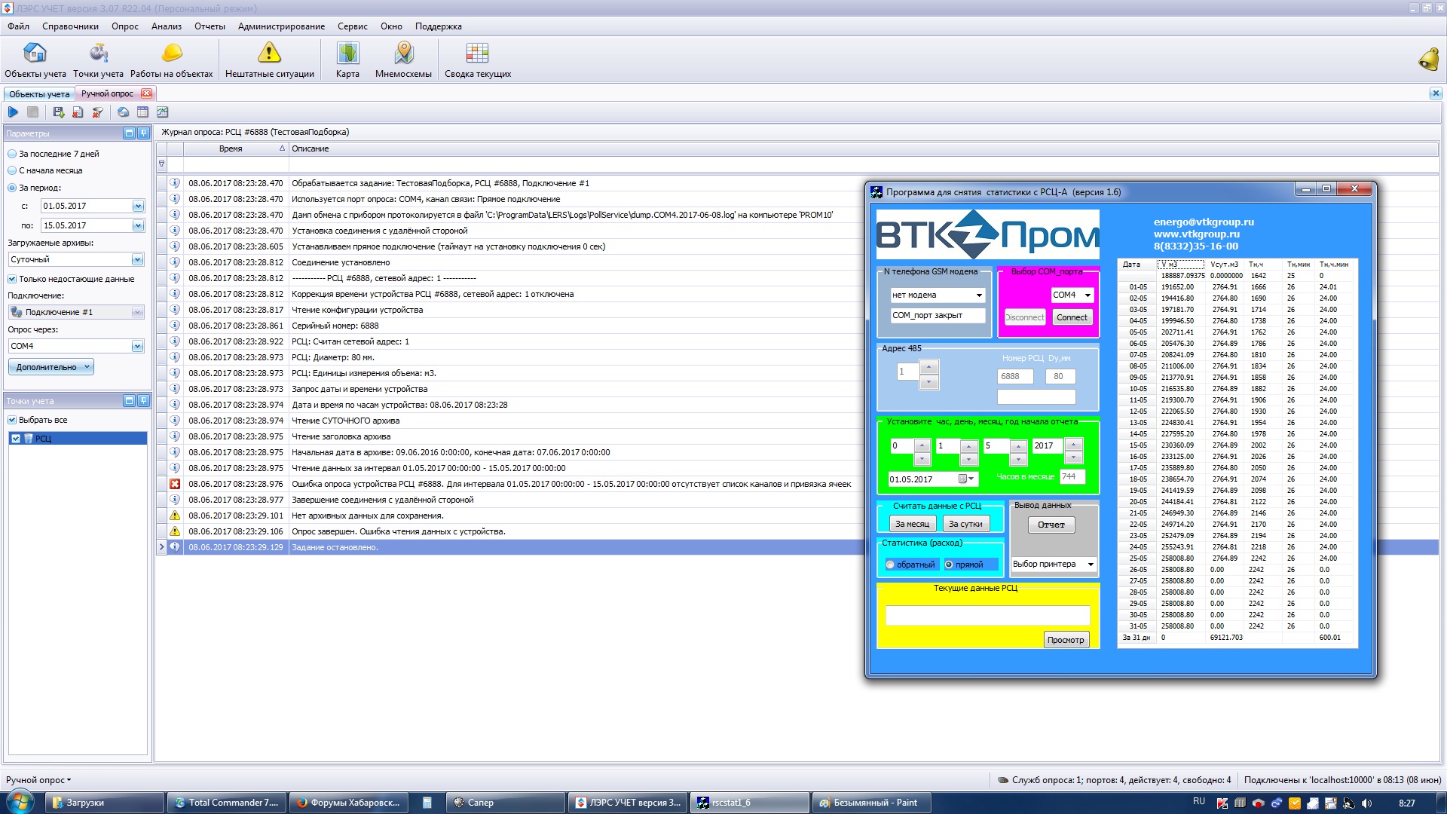Expand the COM4 port dropdown in VTK window
Image resolution: width=1447 pixels, height=814 pixels.
click(1088, 295)
